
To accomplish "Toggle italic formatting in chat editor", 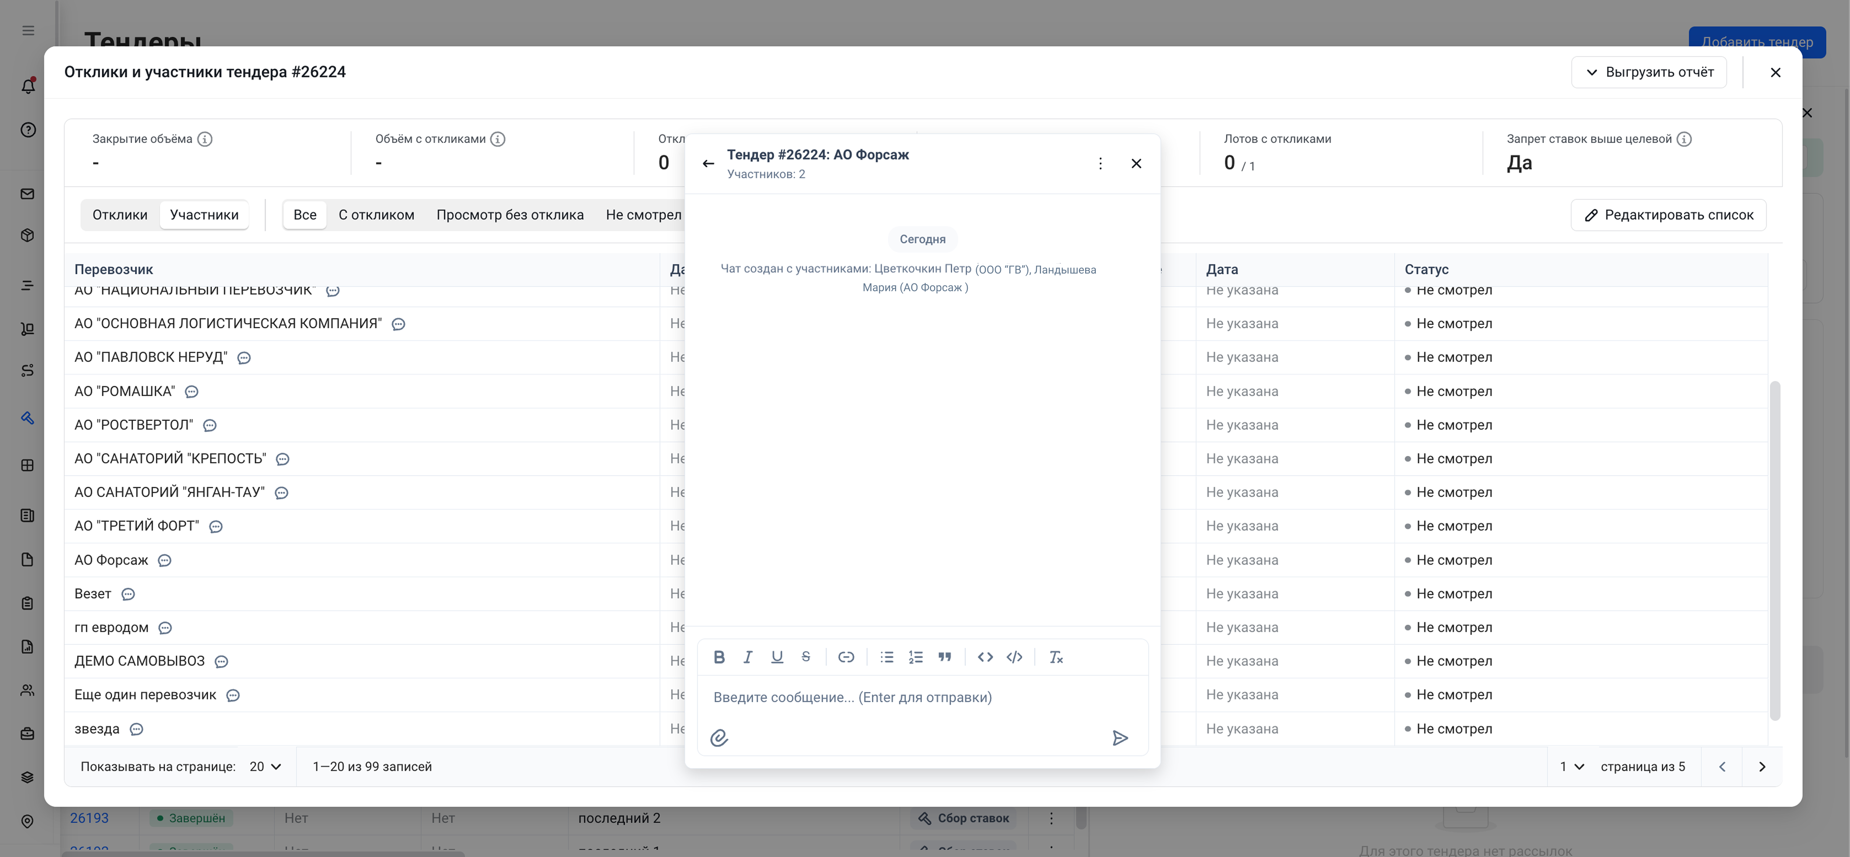I will [x=748, y=657].
